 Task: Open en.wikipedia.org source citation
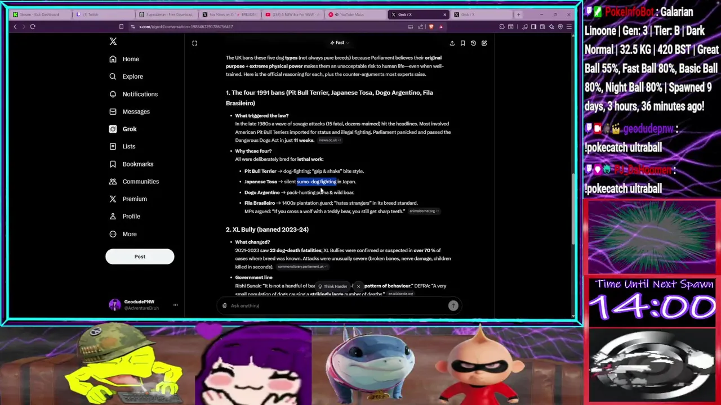401,294
